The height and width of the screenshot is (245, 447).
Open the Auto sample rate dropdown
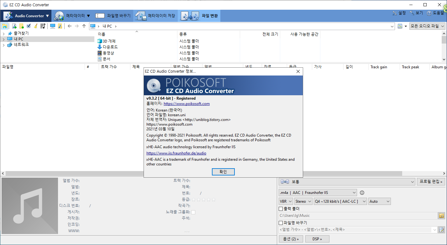[x=380, y=201]
